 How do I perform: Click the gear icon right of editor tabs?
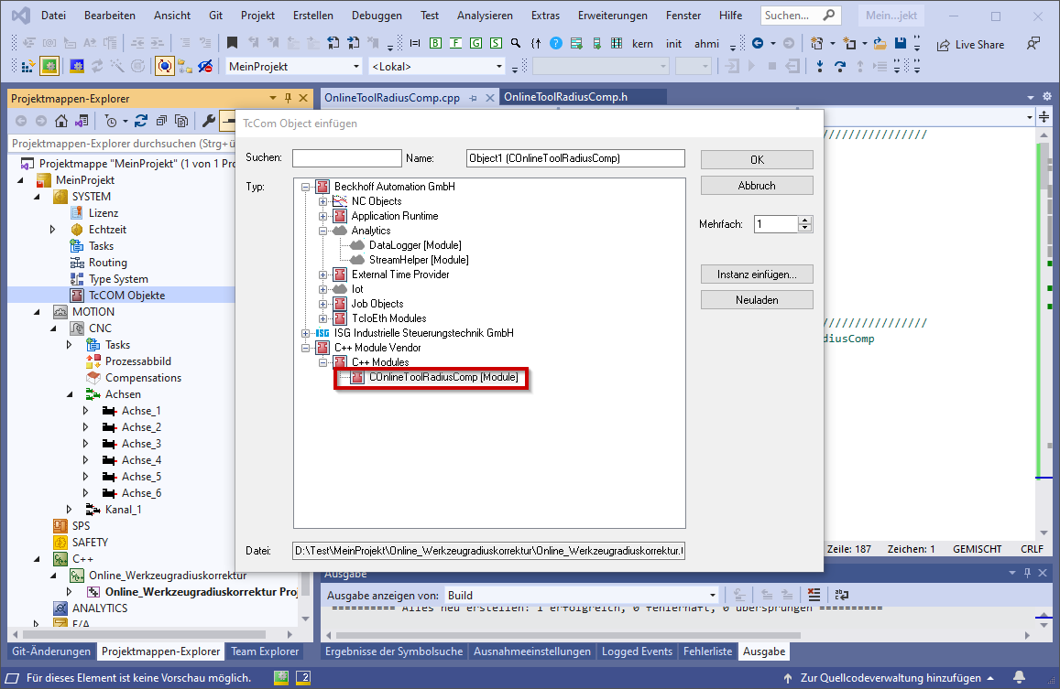point(1047,97)
